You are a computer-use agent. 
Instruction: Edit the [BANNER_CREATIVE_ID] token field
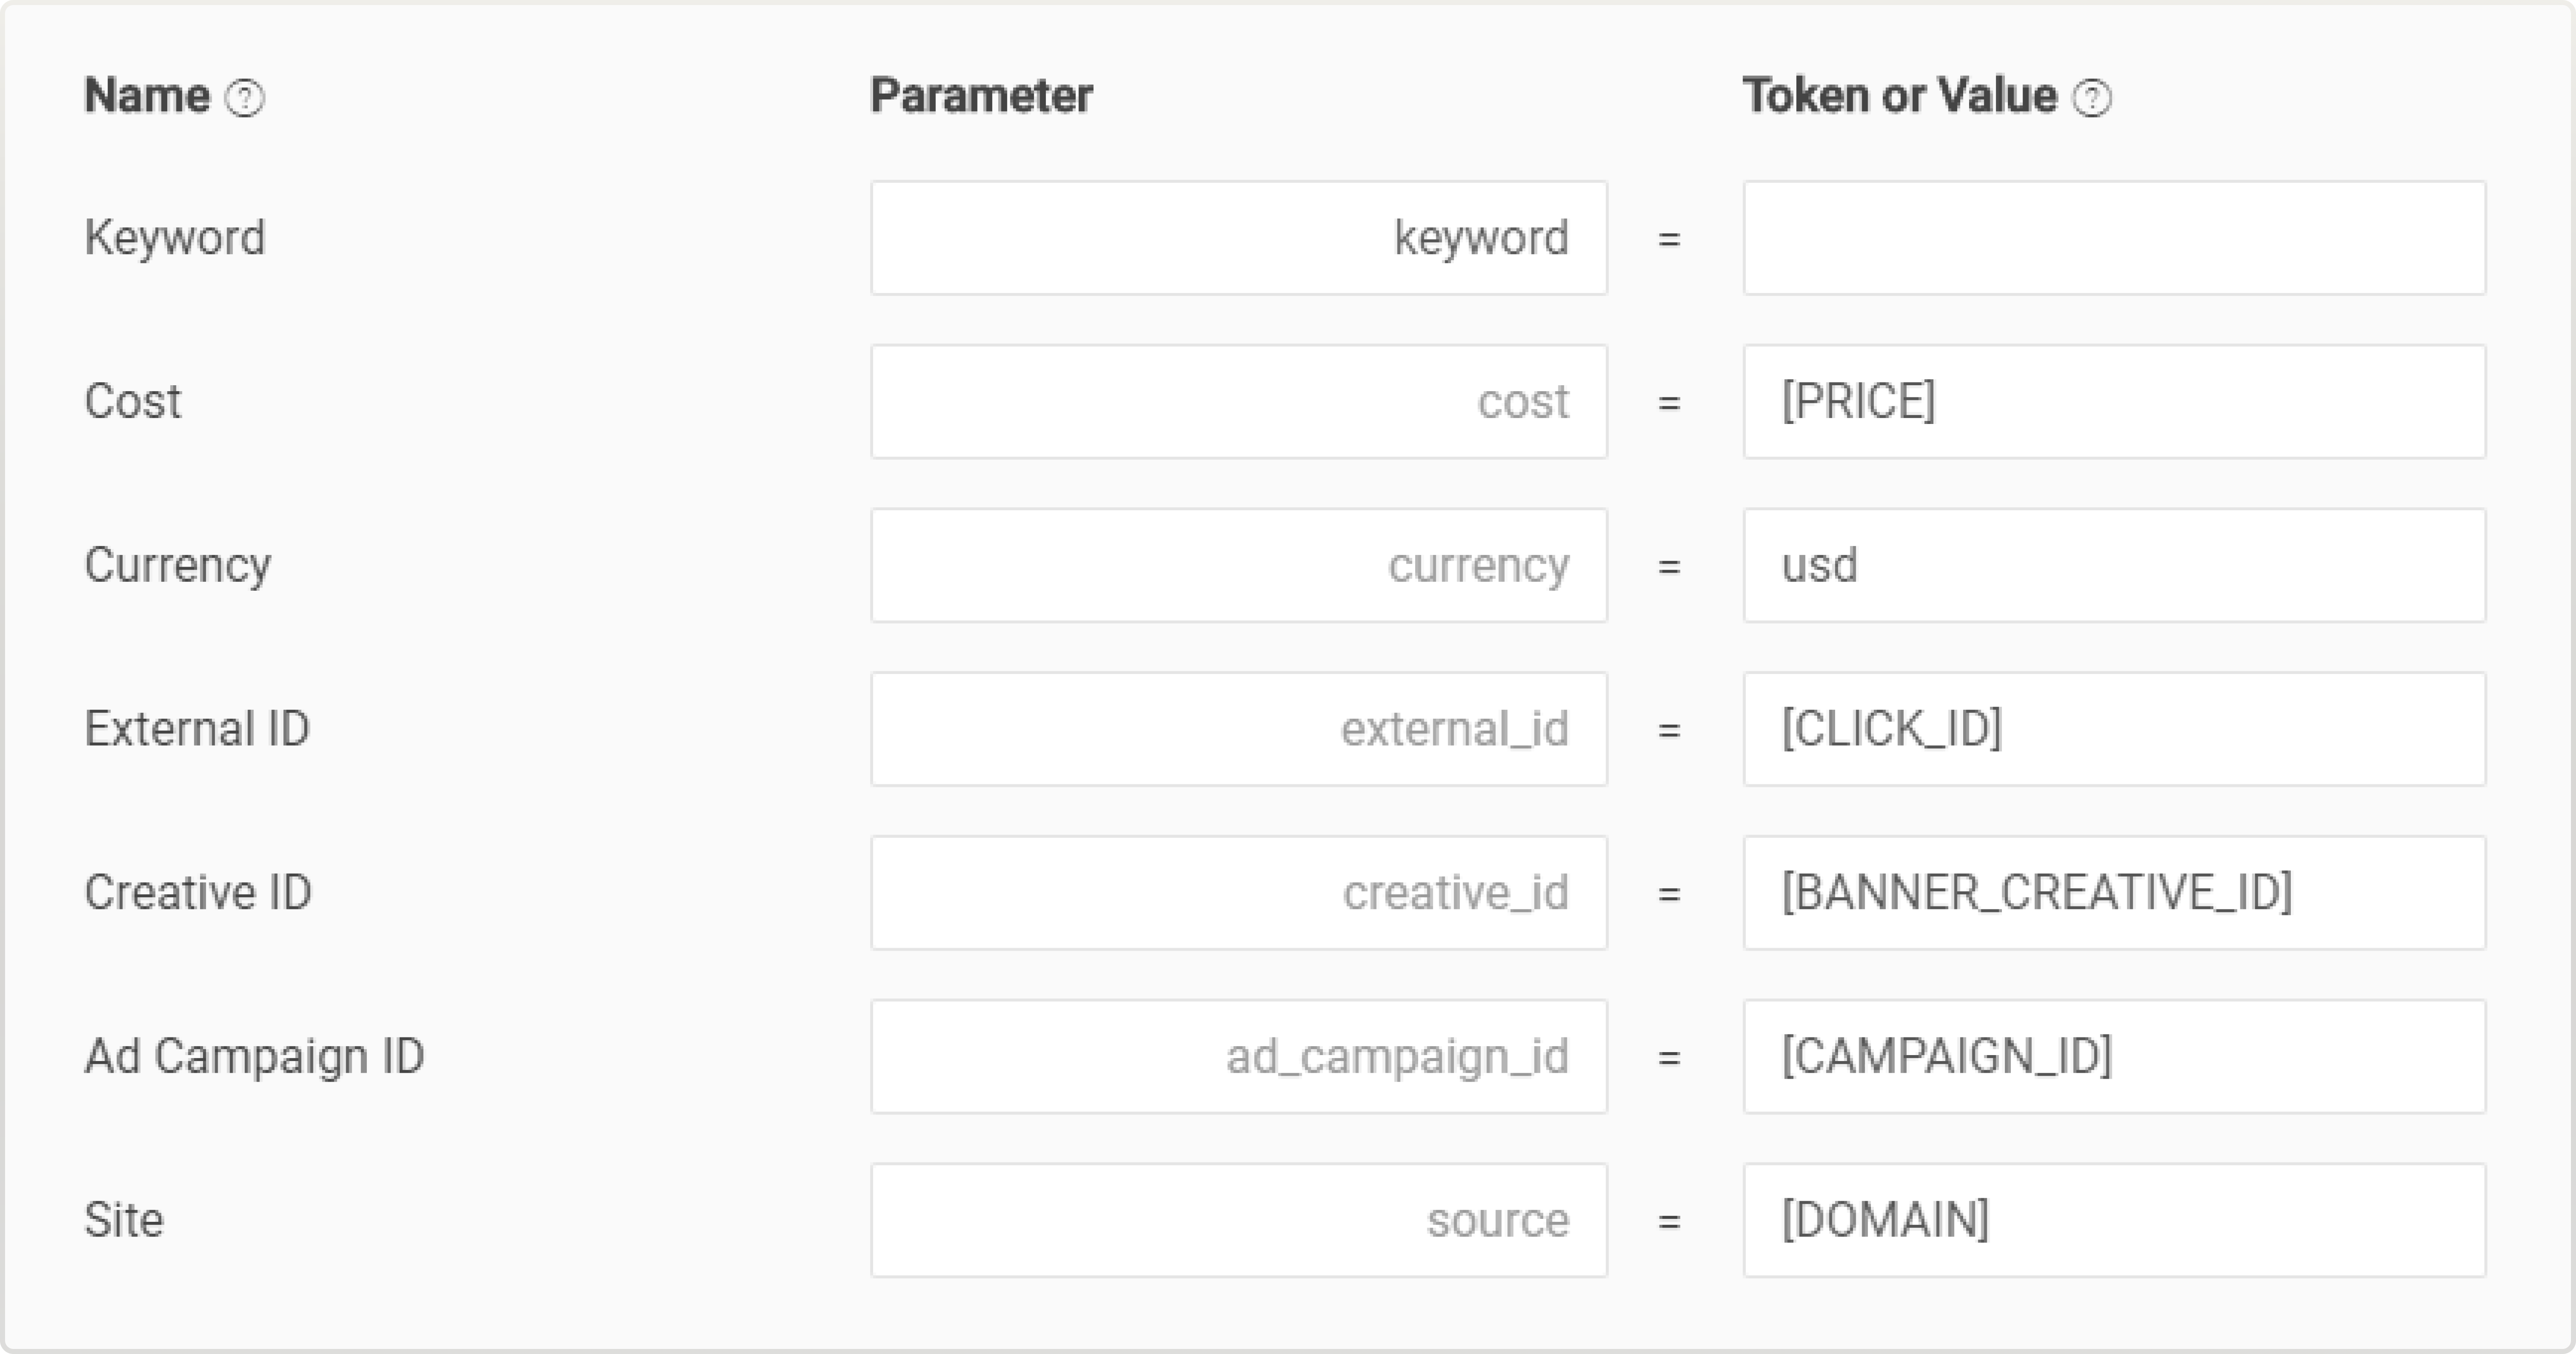tap(2113, 892)
